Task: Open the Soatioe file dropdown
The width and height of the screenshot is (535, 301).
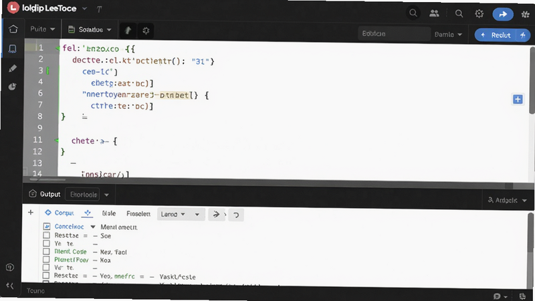Action: pos(90,29)
